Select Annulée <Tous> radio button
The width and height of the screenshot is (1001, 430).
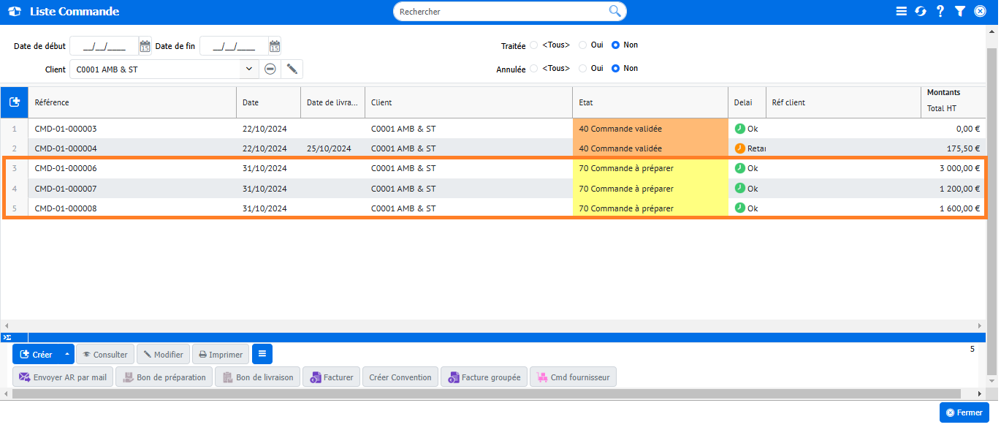(534, 69)
